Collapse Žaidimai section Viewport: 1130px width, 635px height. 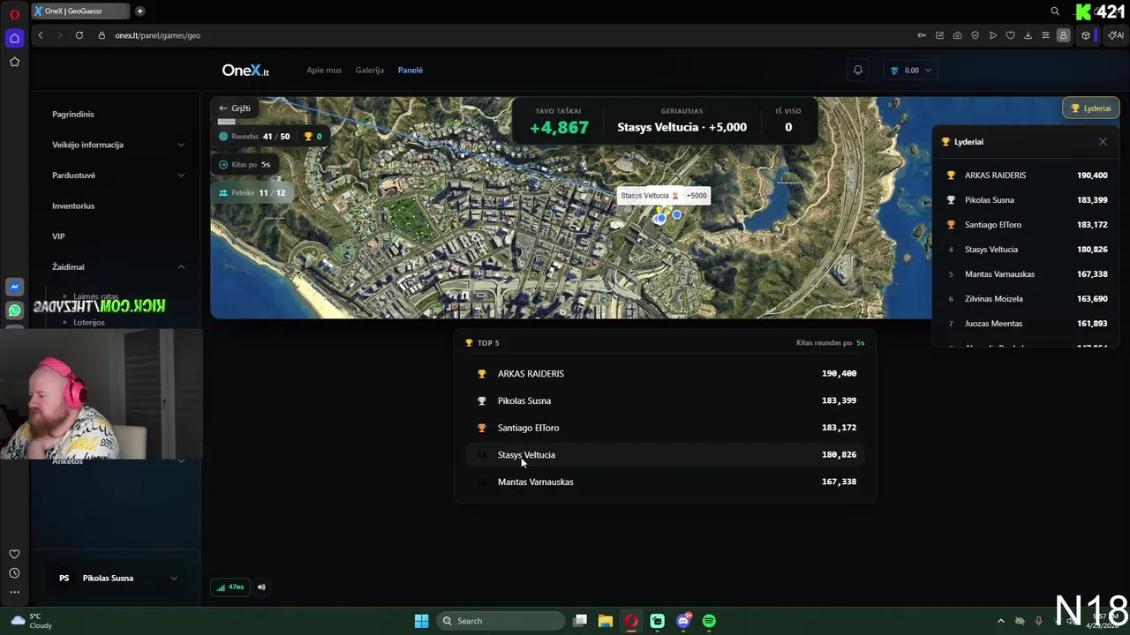pyautogui.click(x=118, y=266)
